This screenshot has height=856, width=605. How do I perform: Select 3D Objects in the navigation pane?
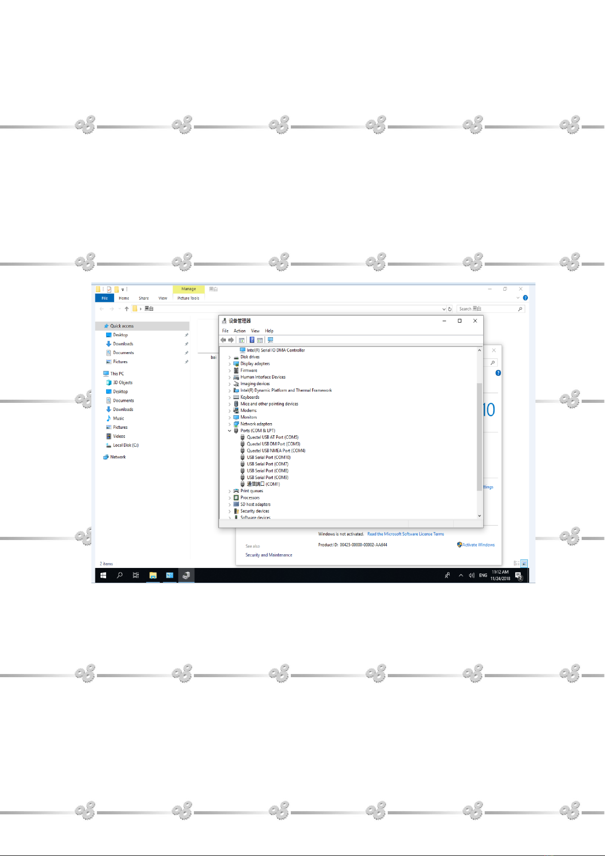click(122, 383)
